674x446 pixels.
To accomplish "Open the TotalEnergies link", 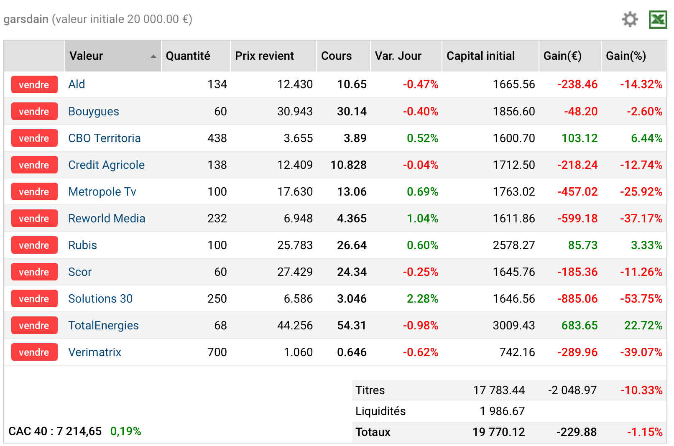I will coord(104,326).
